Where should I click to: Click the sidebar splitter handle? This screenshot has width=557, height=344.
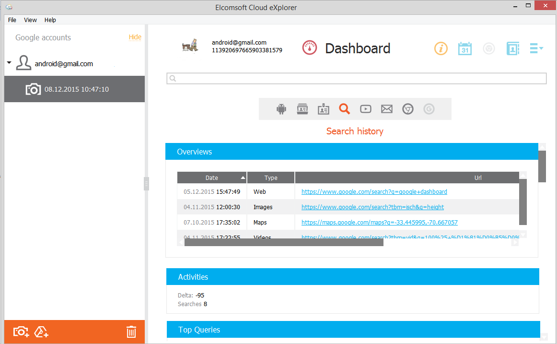pyautogui.click(x=146, y=184)
